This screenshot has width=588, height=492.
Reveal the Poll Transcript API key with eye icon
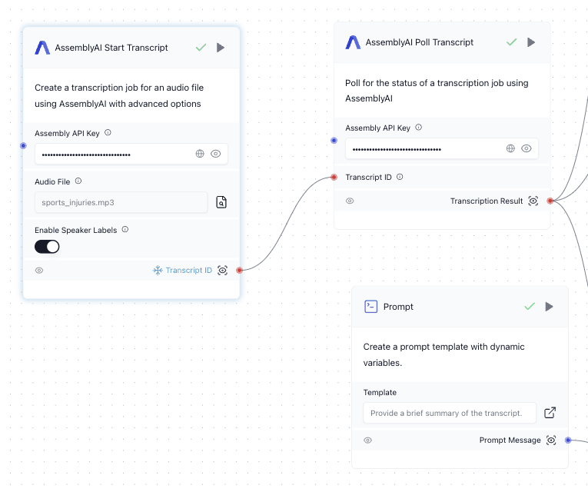[526, 148]
